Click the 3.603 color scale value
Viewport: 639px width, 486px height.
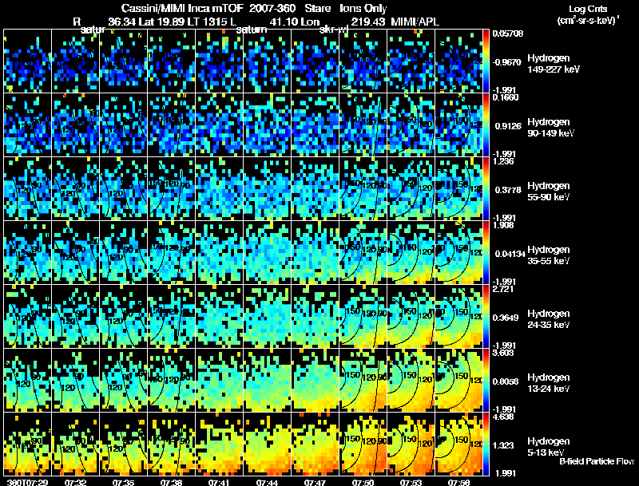click(x=503, y=353)
